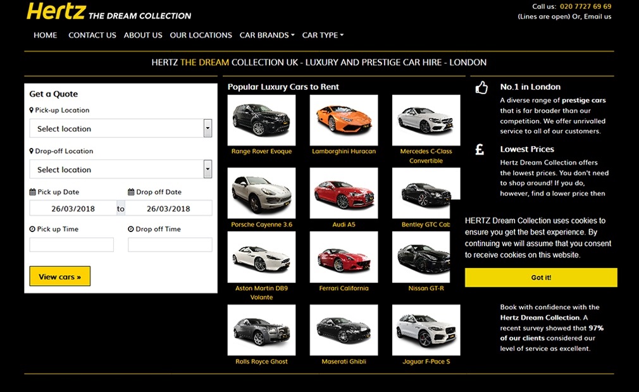This screenshot has height=392, width=639.
Task: Click the Lamborghini Huracan text link
Action: (344, 151)
